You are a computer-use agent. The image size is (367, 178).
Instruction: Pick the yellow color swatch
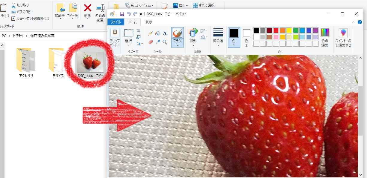point(289,30)
